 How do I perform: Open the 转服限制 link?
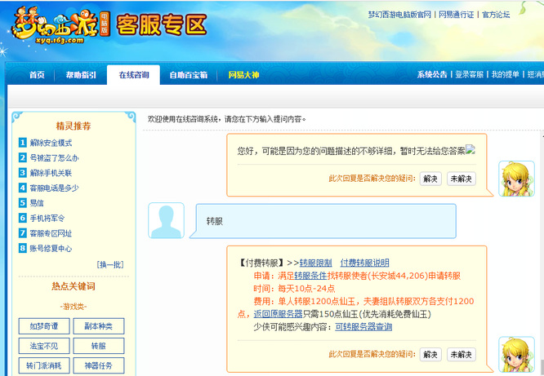click(x=315, y=263)
